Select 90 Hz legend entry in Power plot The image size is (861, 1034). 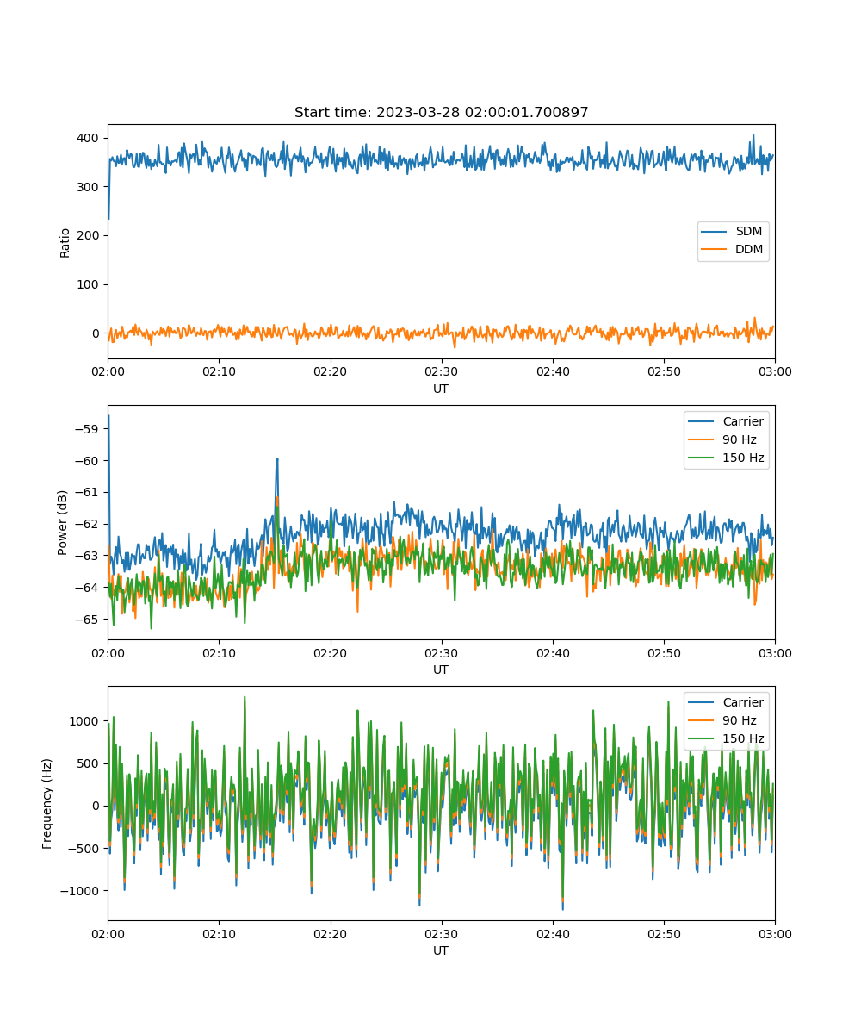(739, 439)
